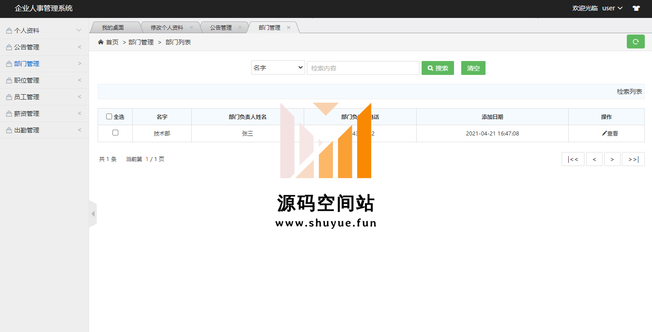Expand the 员工管理 sidebar section
Image resolution: width=652 pixels, height=332 pixels.
tap(44, 97)
